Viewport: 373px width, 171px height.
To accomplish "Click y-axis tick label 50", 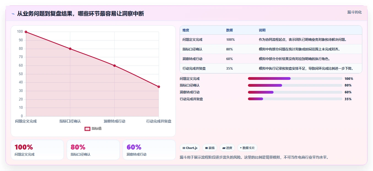I will (21, 74).
